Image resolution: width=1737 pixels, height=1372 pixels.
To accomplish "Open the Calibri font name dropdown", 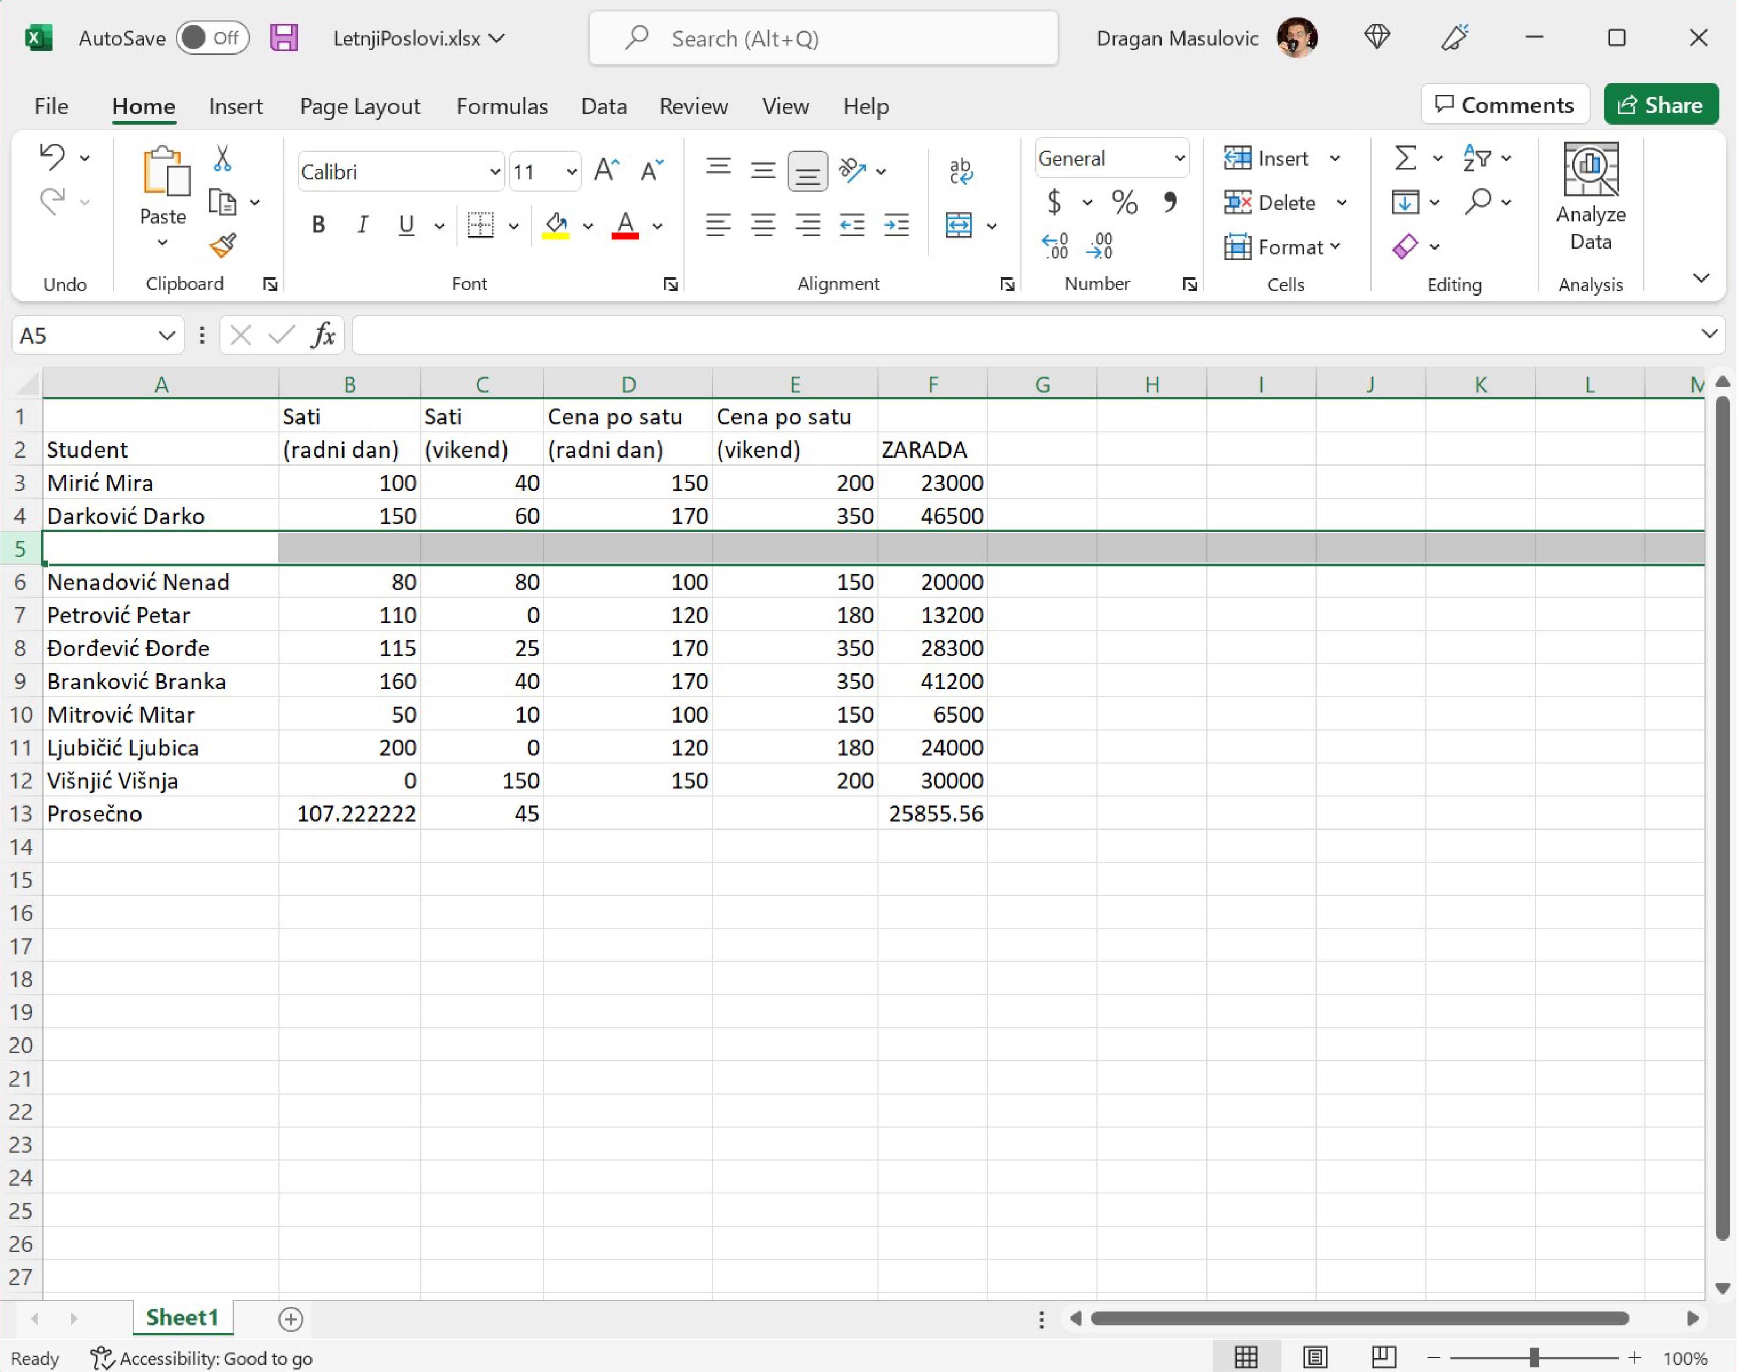I will (495, 172).
